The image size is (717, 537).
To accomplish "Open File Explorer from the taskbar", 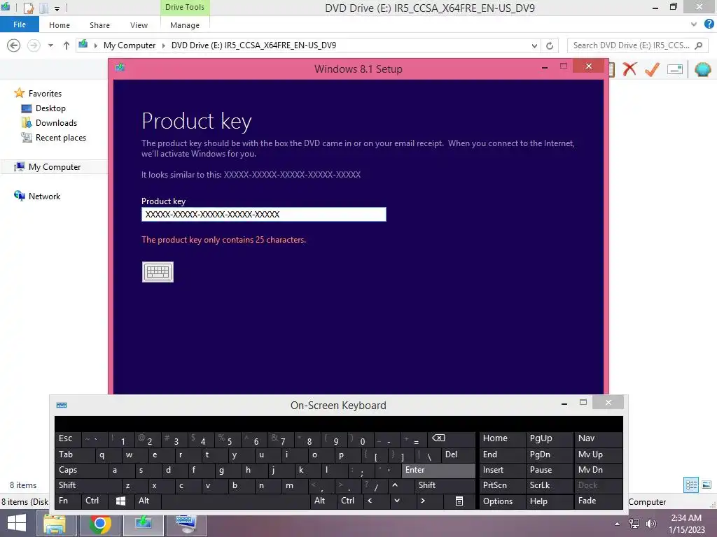I will 55,523.
